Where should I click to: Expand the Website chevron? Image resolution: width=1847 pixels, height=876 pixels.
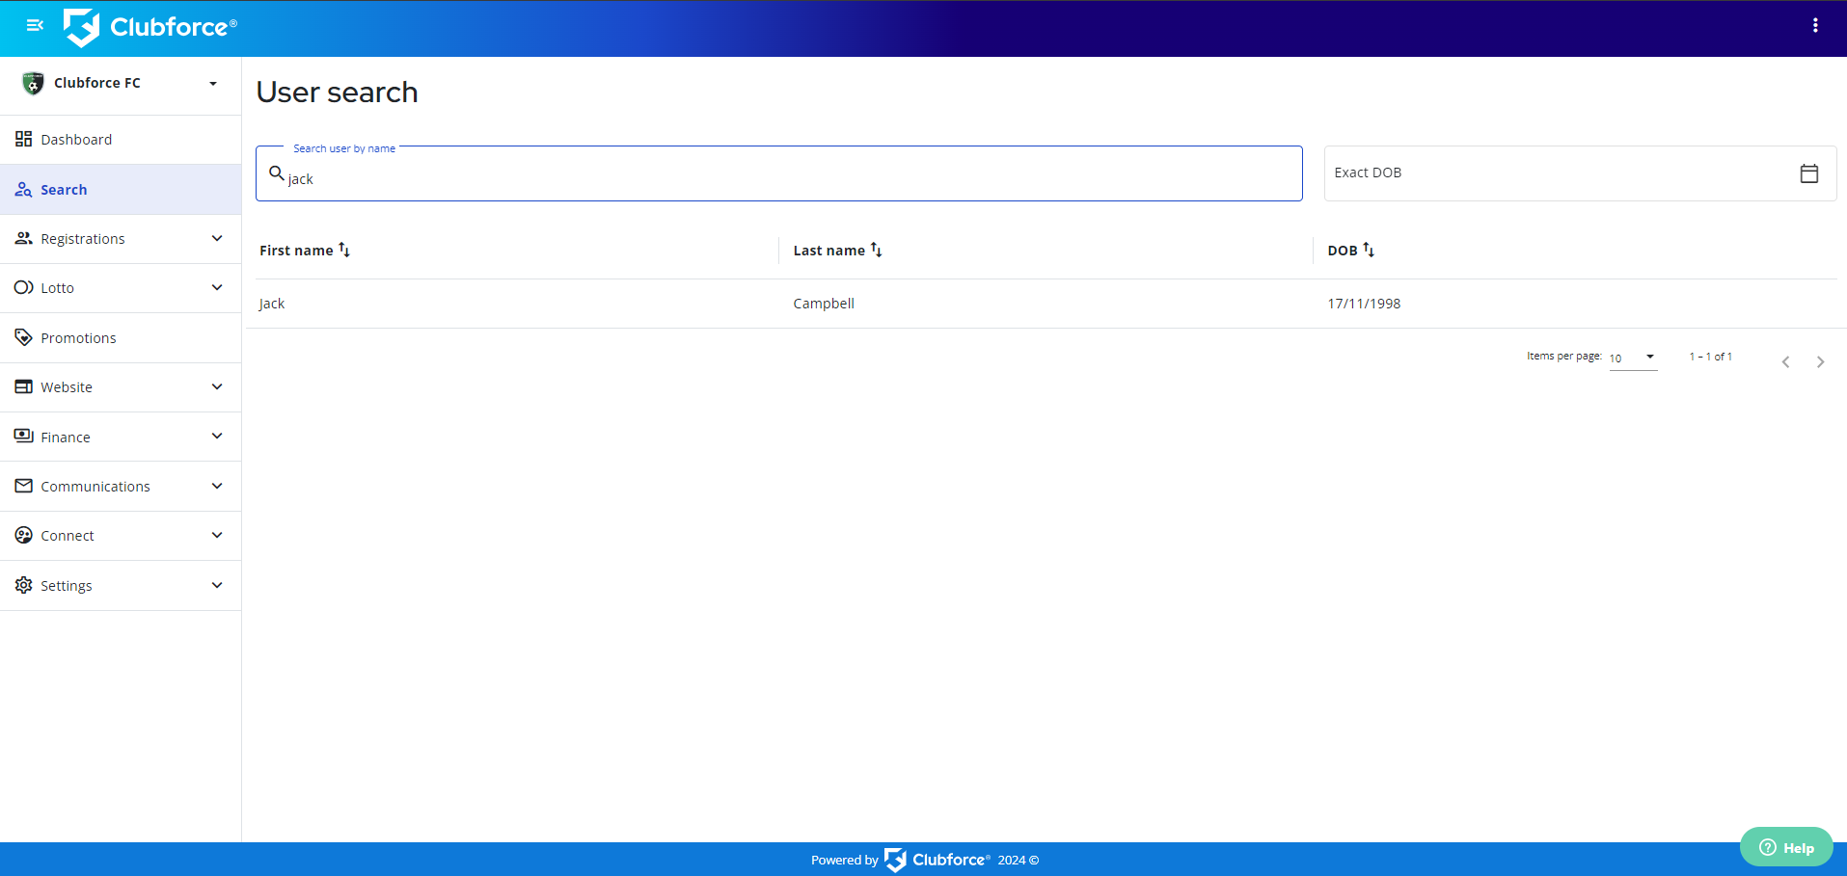pyautogui.click(x=217, y=386)
